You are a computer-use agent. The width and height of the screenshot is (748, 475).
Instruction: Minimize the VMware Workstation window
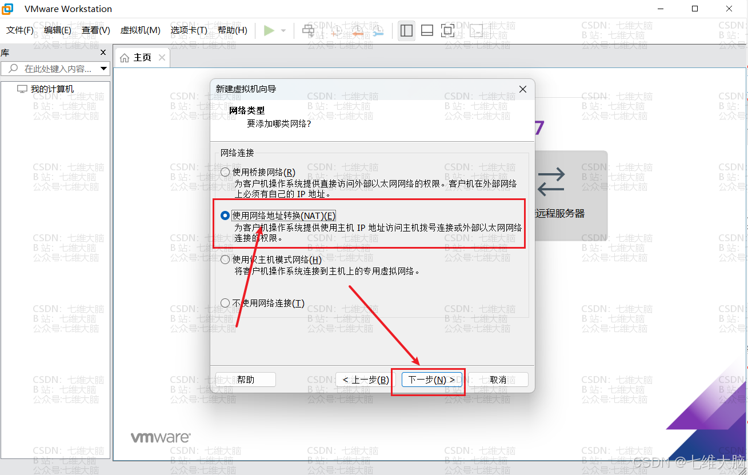click(x=661, y=9)
